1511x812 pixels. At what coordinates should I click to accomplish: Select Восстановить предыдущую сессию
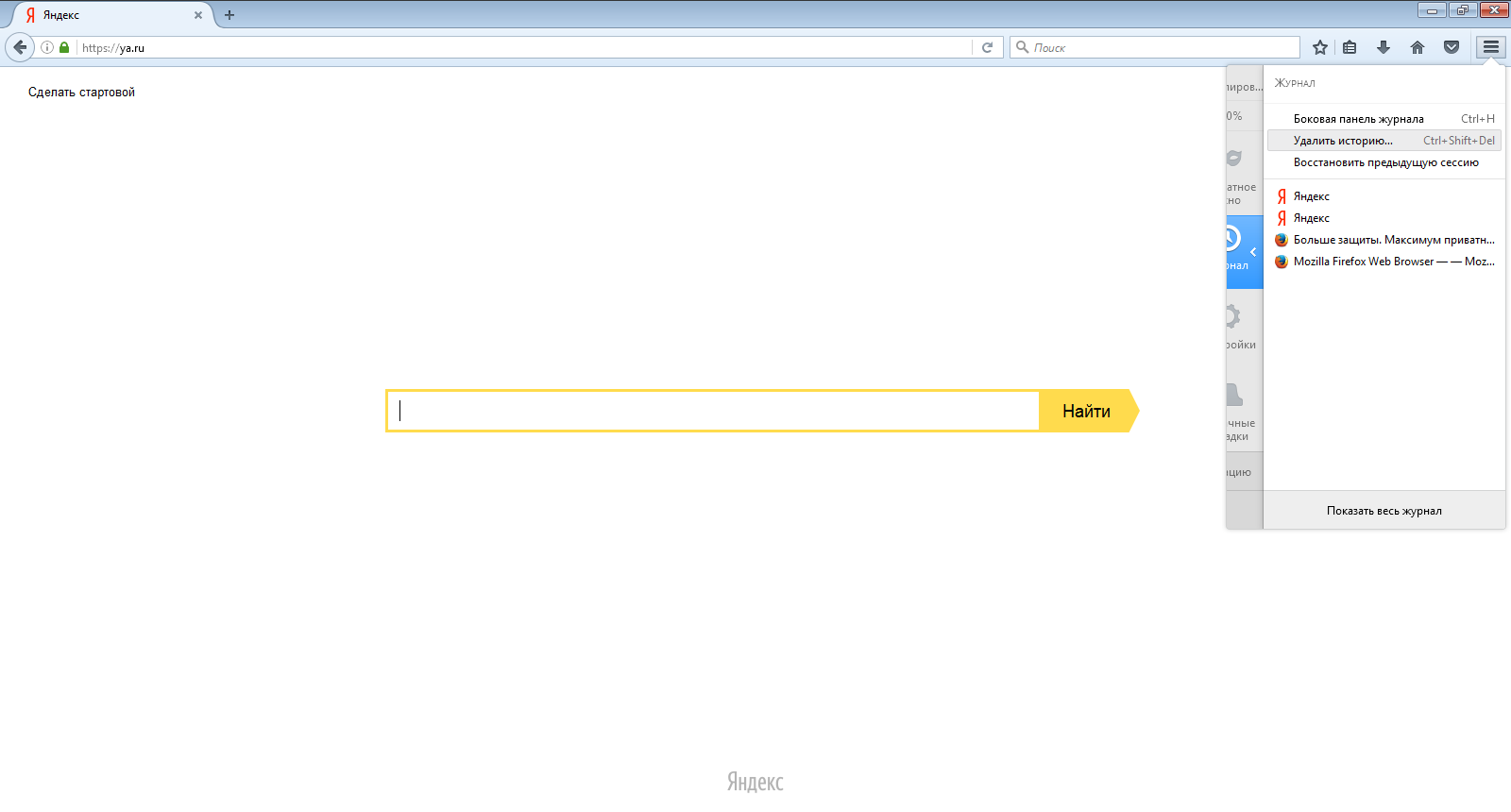pos(1384,162)
